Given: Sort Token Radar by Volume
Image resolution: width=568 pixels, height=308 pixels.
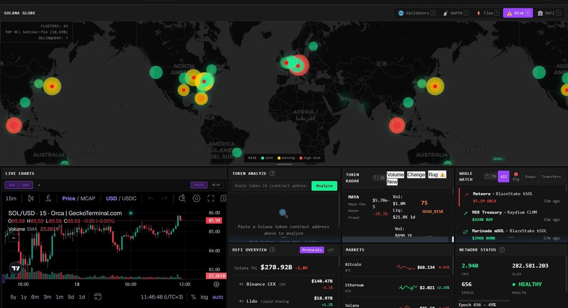Looking at the screenshot, I should 395,175.
